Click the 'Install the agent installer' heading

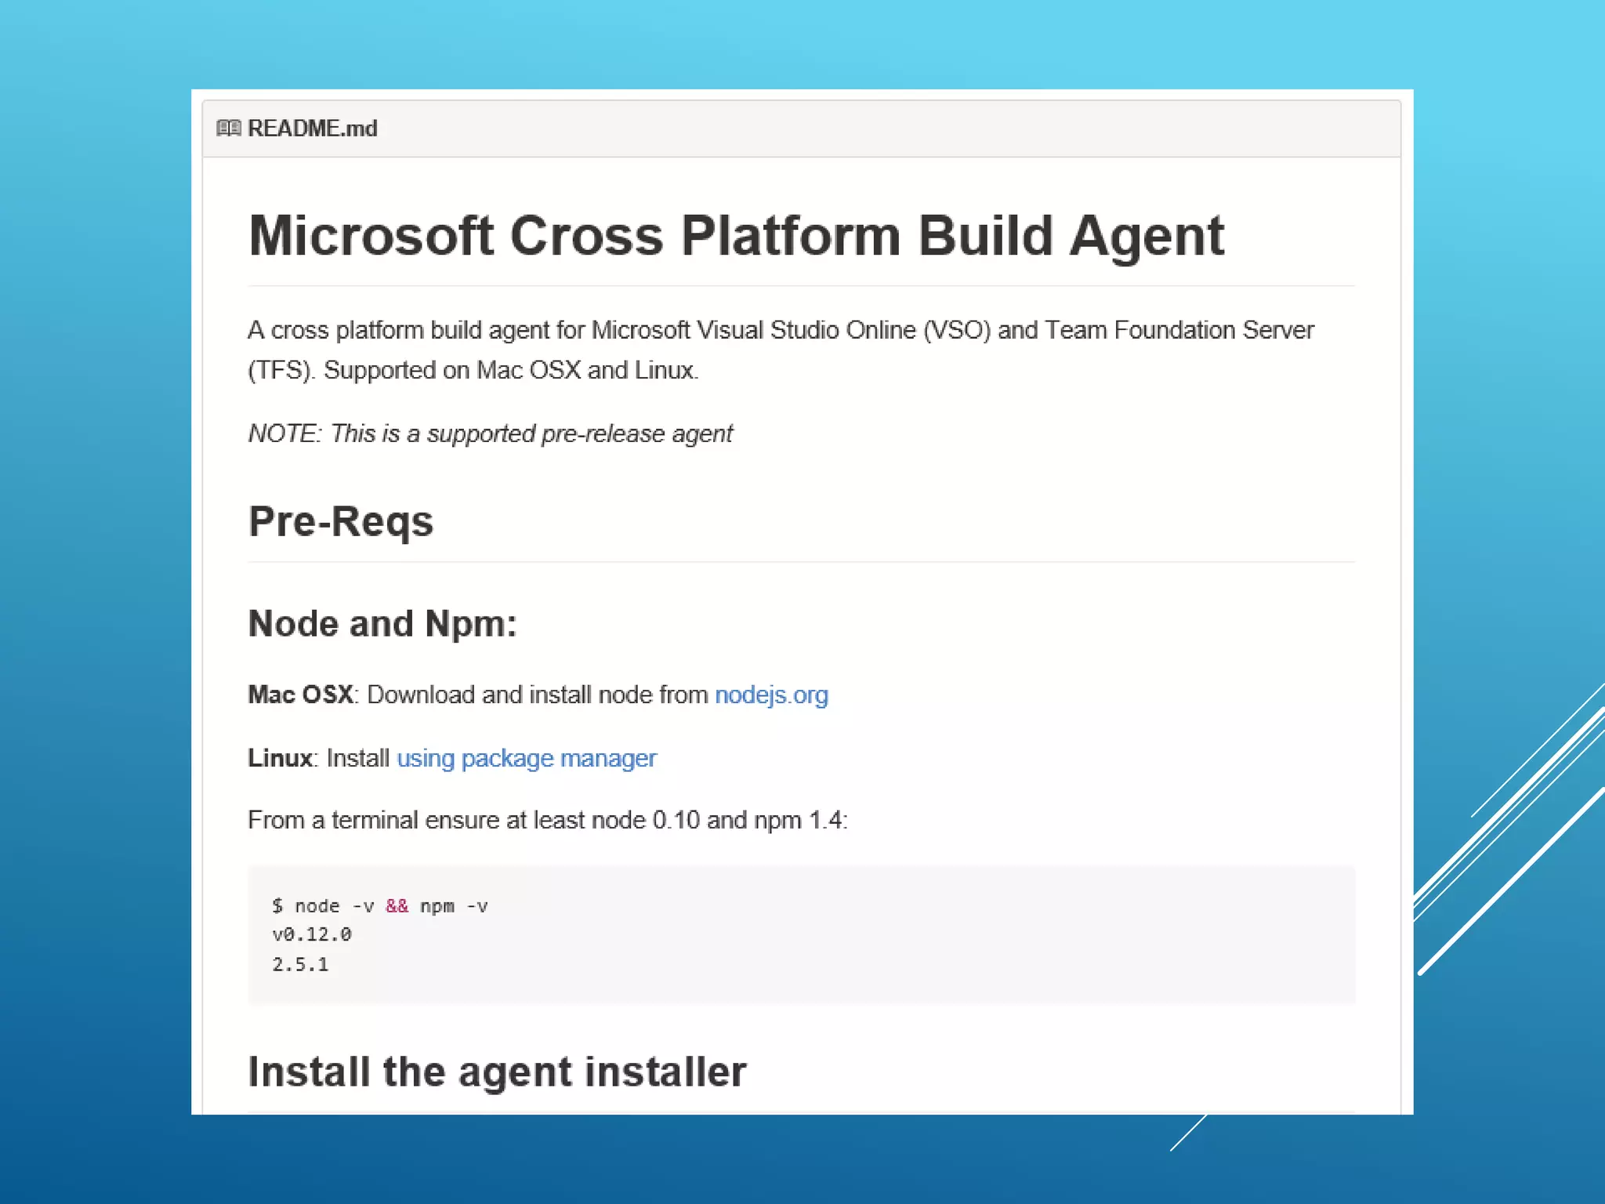(x=497, y=1072)
